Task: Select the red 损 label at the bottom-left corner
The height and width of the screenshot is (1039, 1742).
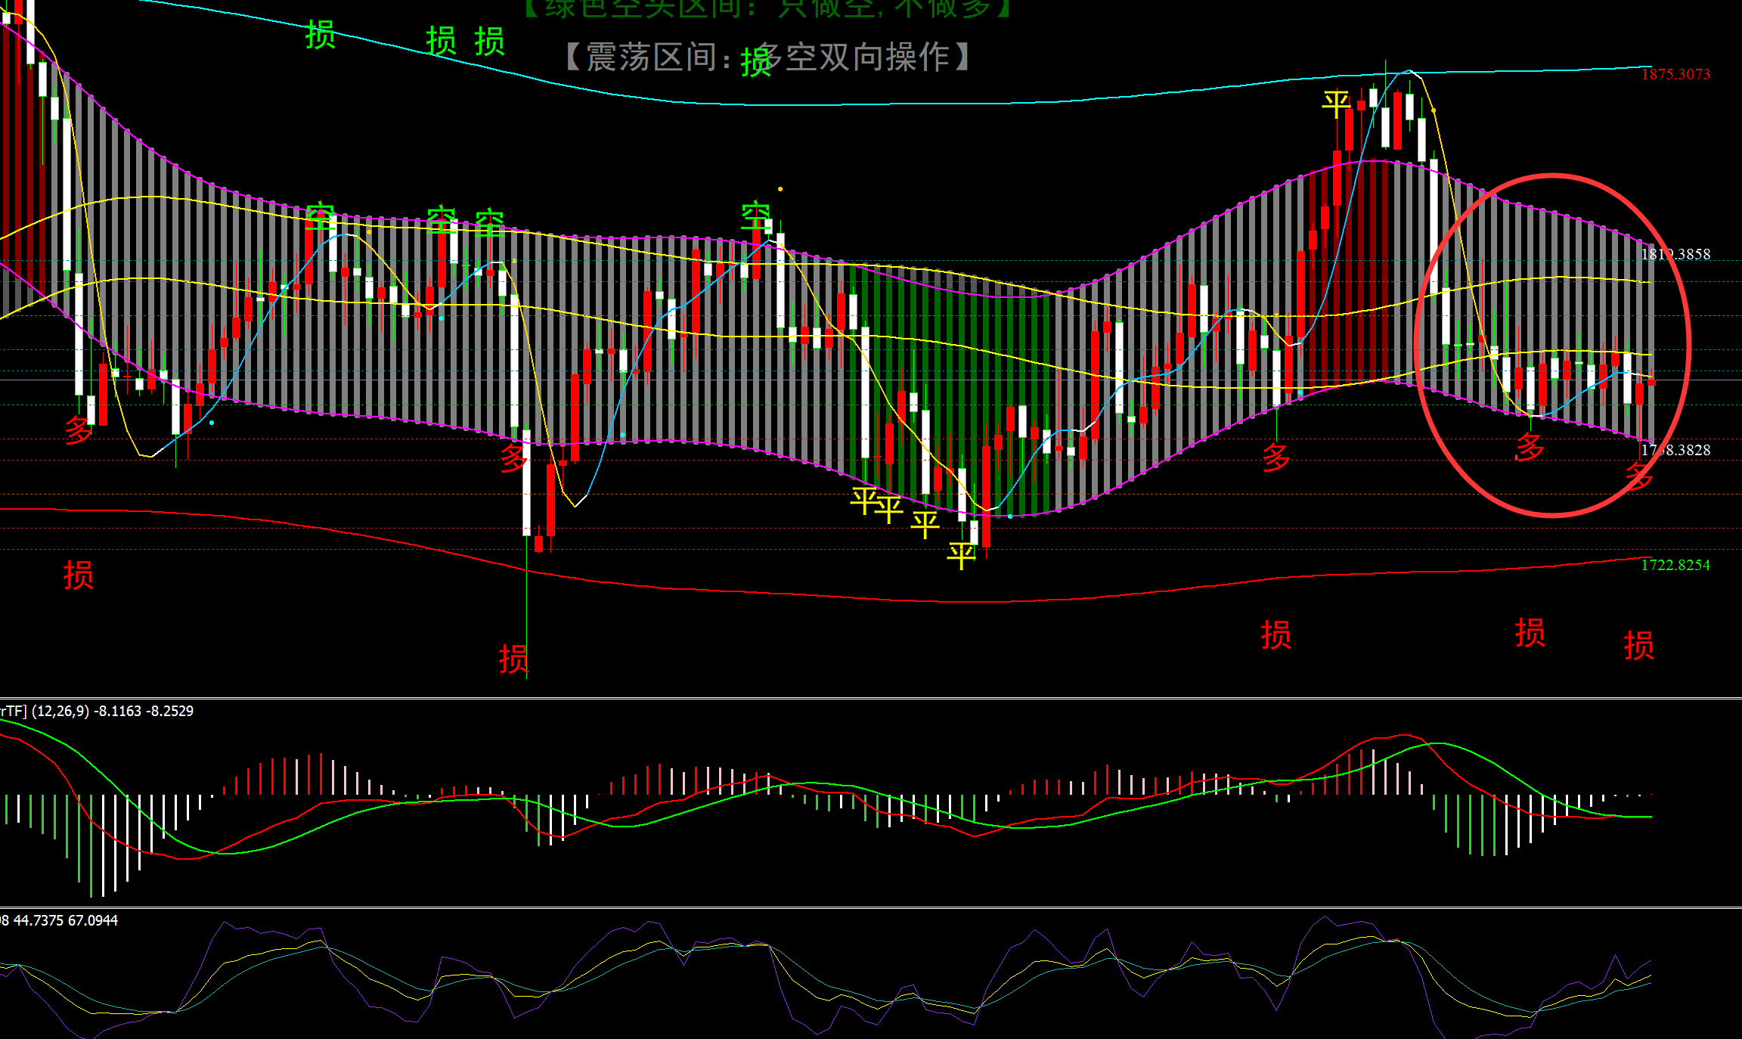Action: click(x=78, y=575)
